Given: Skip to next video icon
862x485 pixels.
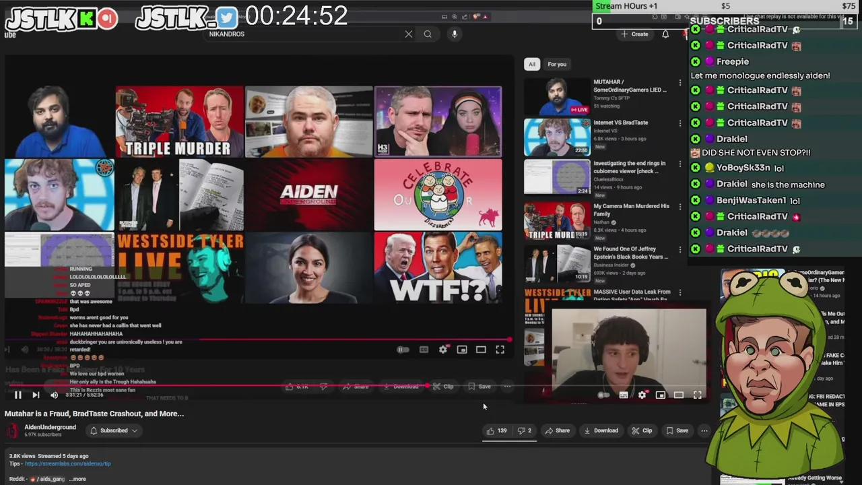Looking at the screenshot, I should (36, 395).
